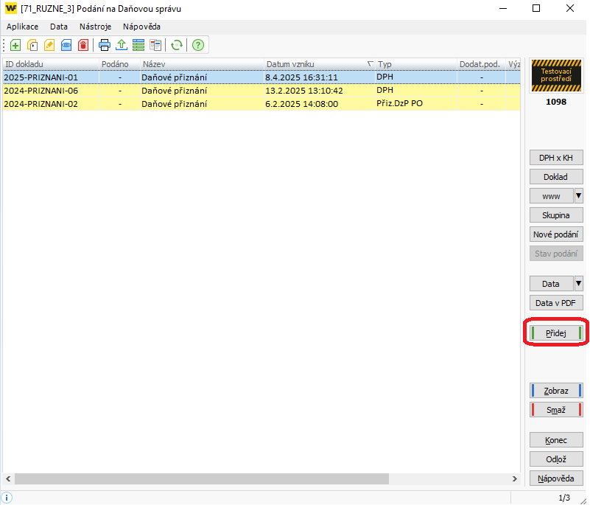Maximize the application window
Image resolution: width=590 pixels, height=505 pixels.
(536, 8)
